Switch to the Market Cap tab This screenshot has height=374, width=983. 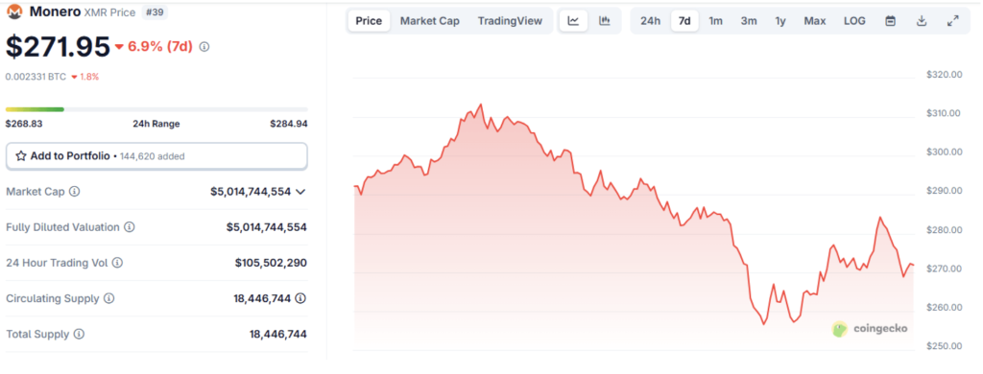pyautogui.click(x=430, y=21)
